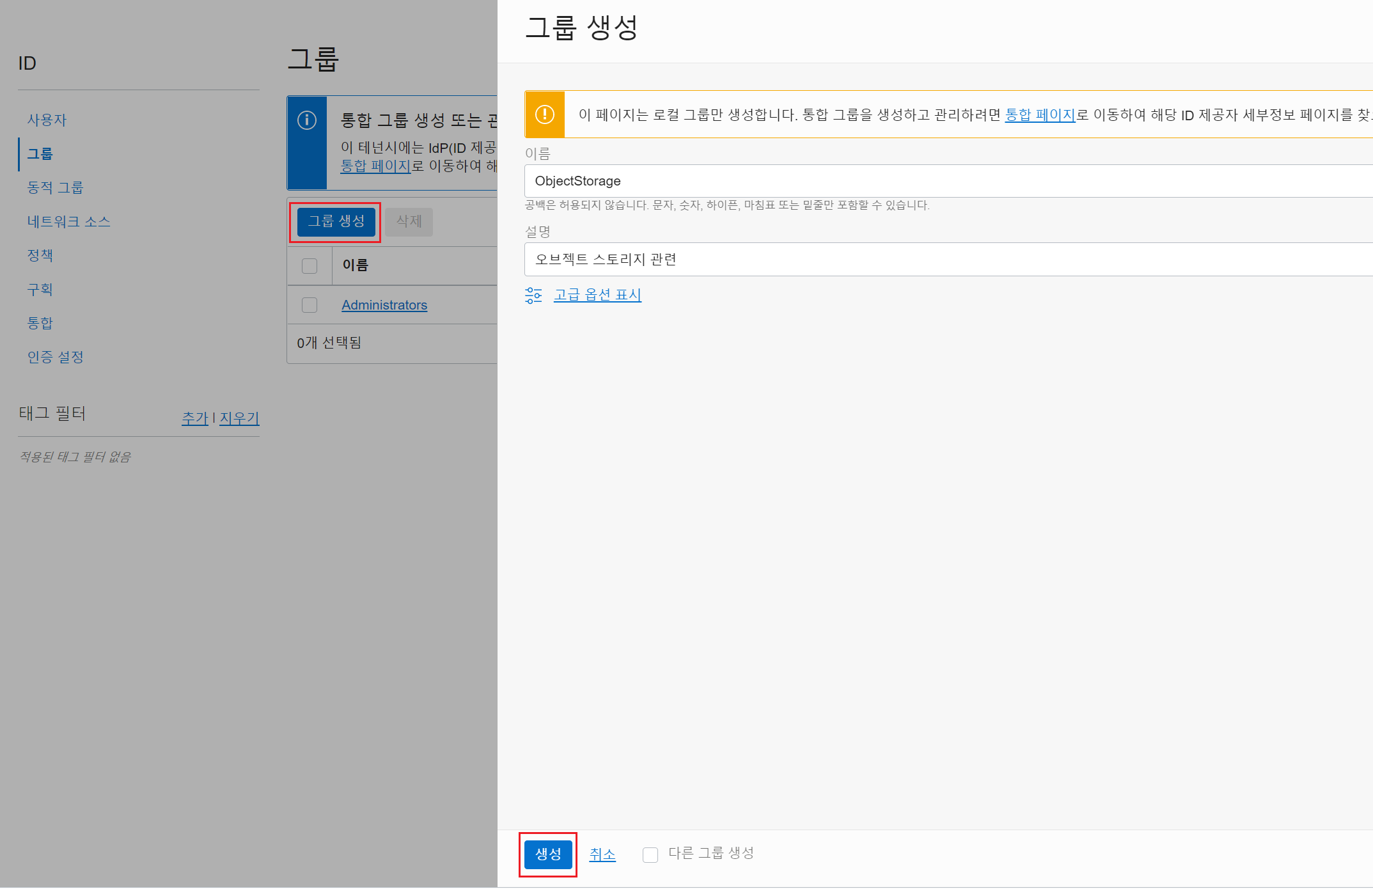Check the '다른 그룹 생성' checkbox
Viewport: 1373px width, 889px height.
650,854
